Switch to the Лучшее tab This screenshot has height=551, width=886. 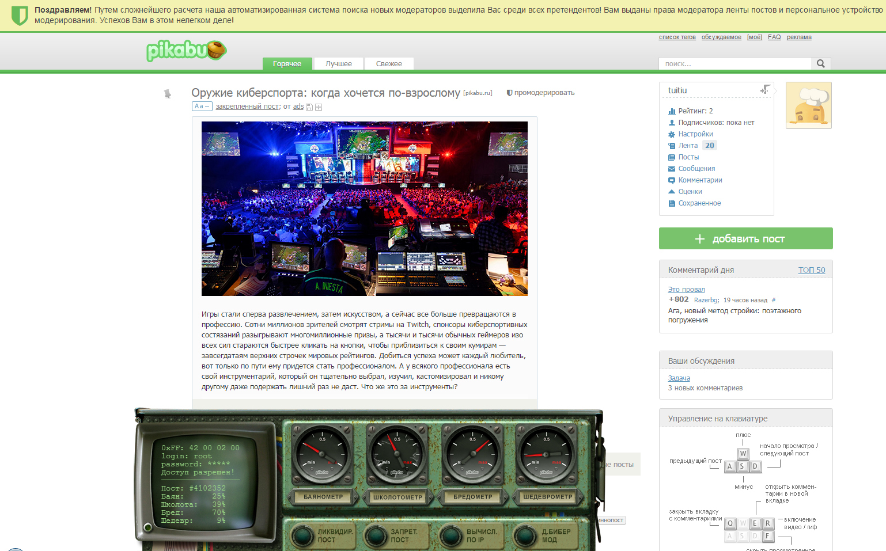click(x=339, y=64)
